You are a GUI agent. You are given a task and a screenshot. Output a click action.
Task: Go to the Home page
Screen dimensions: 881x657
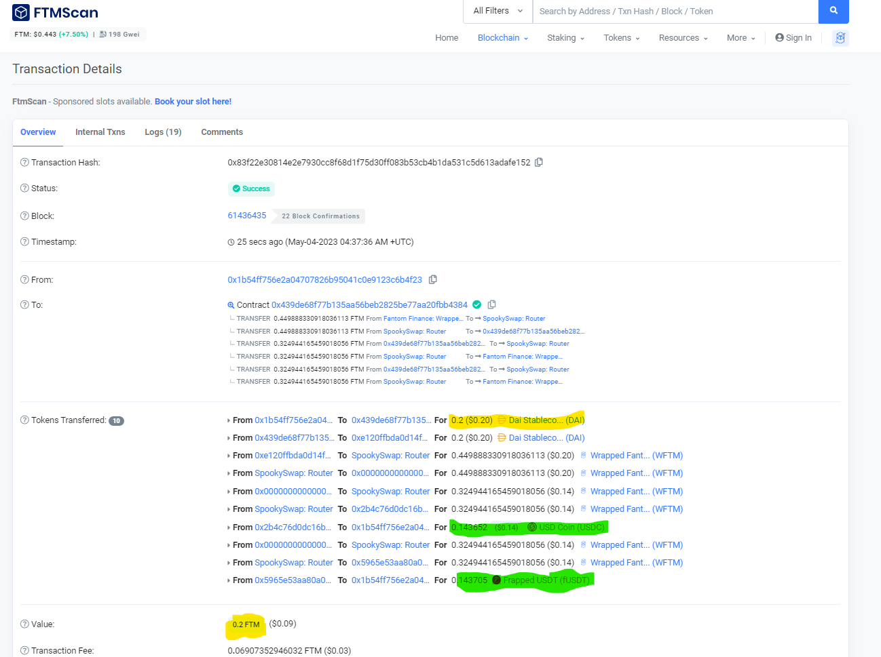pos(447,38)
